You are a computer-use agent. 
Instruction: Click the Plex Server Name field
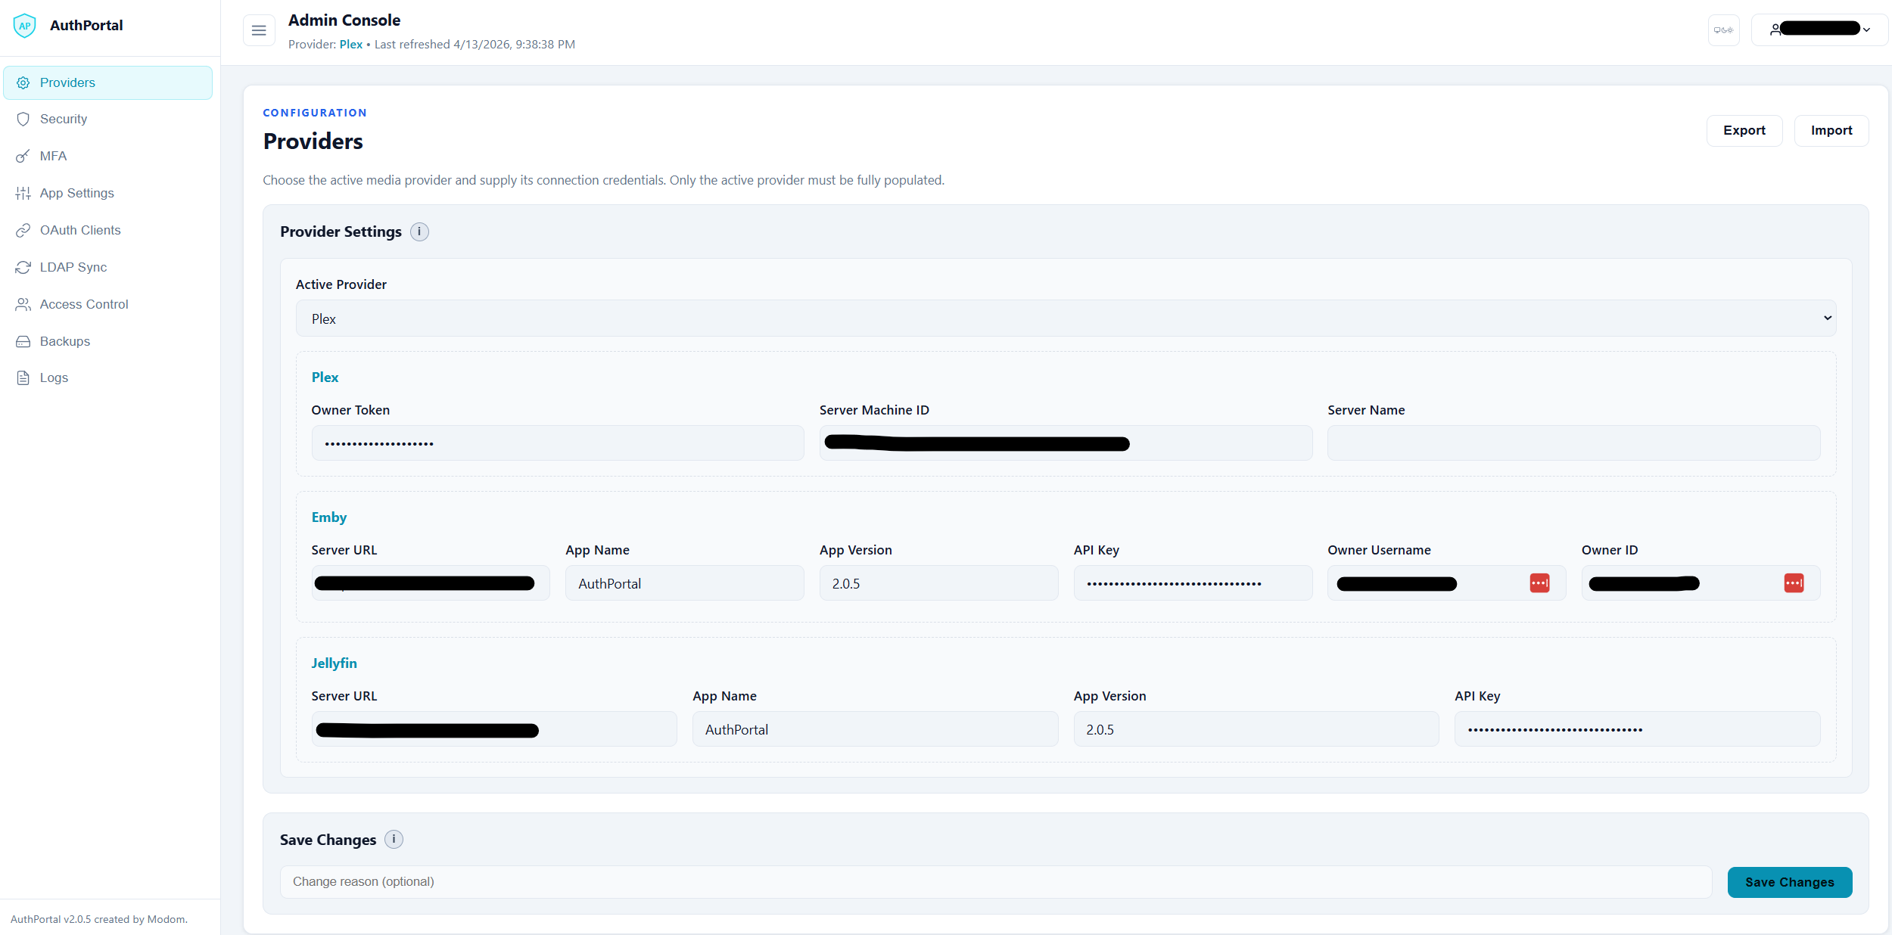[x=1573, y=443]
